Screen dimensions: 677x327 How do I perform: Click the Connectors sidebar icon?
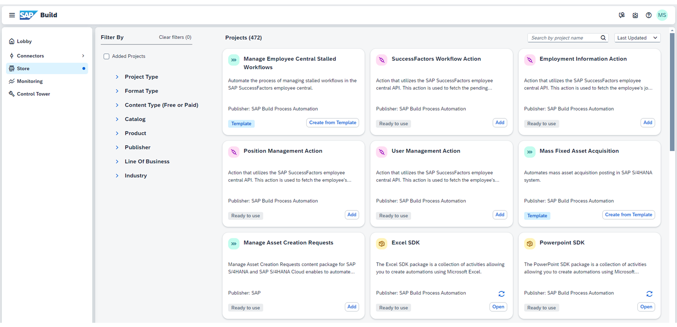(x=12, y=56)
